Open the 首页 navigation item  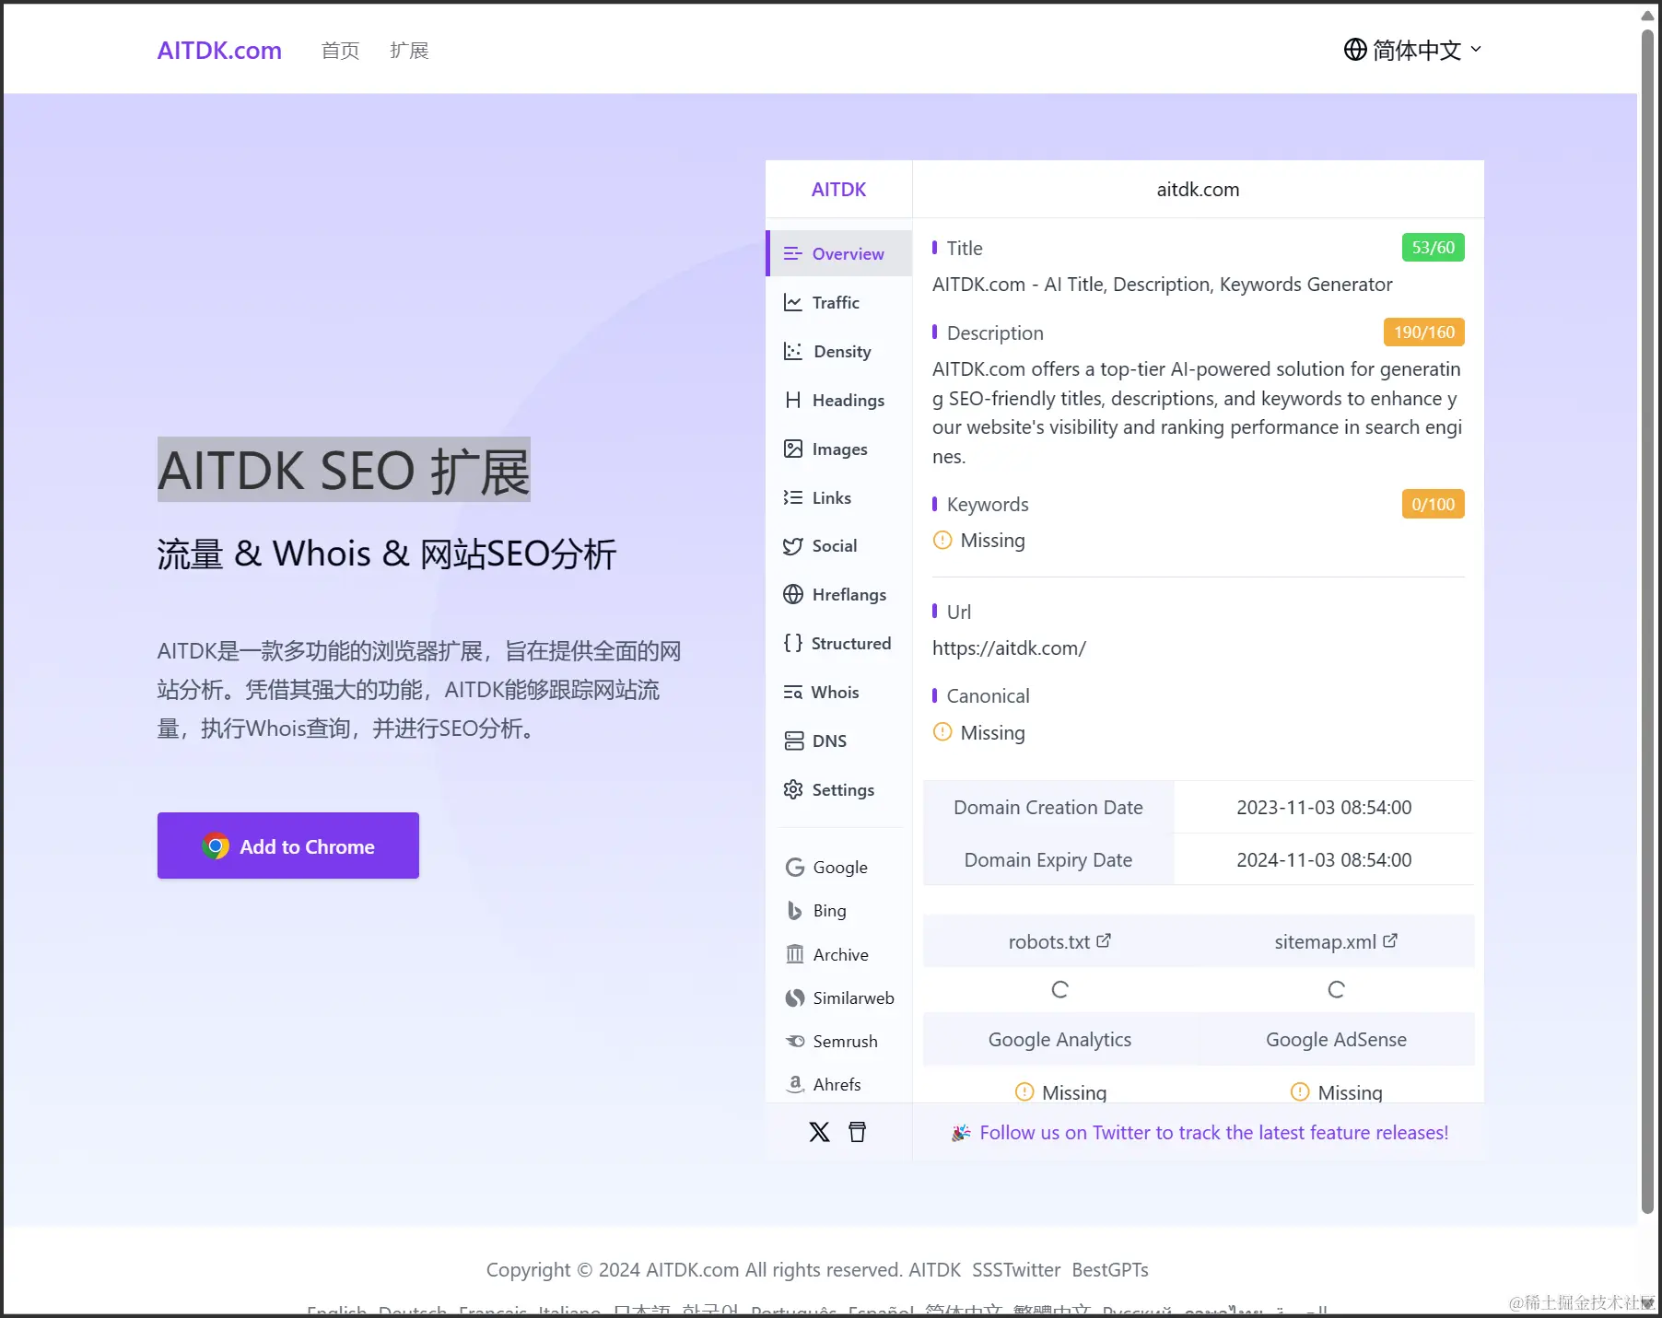(340, 51)
